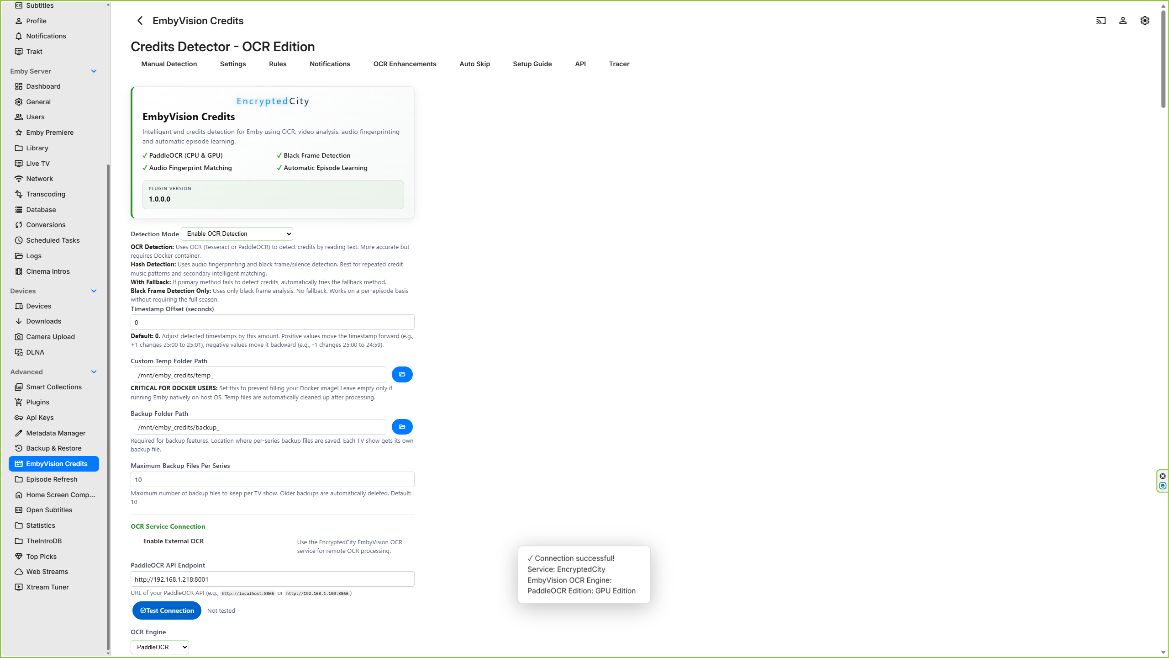This screenshot has height=658, width=1169.
Task: Switch to Manual Detection tab
Action: coord(169,64)
